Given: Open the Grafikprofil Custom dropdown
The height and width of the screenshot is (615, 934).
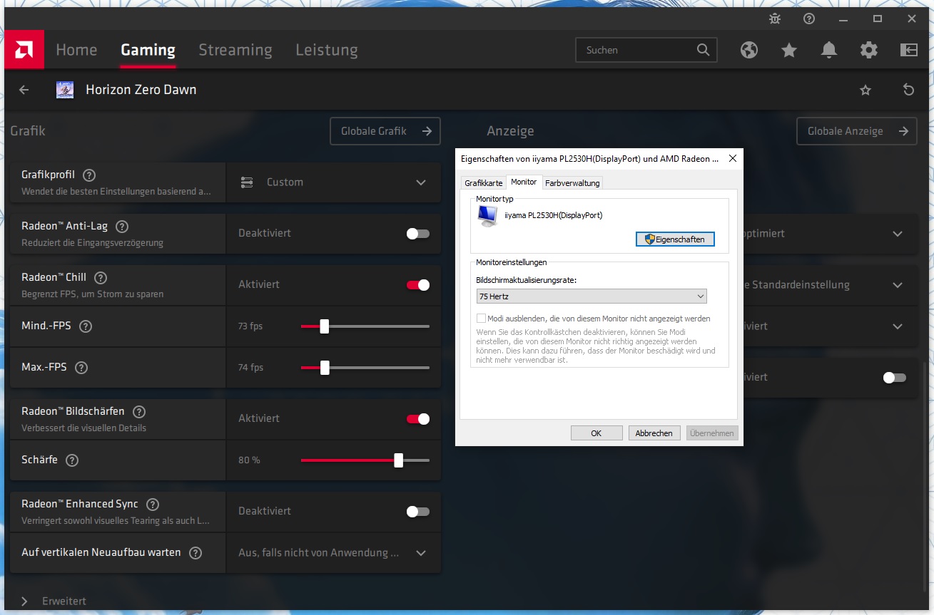Looking at the screenshot, I should tap(334, 182).
